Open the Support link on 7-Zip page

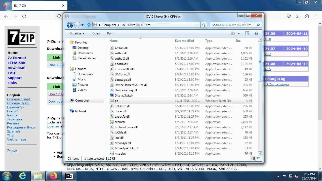[x=15, y=78]
